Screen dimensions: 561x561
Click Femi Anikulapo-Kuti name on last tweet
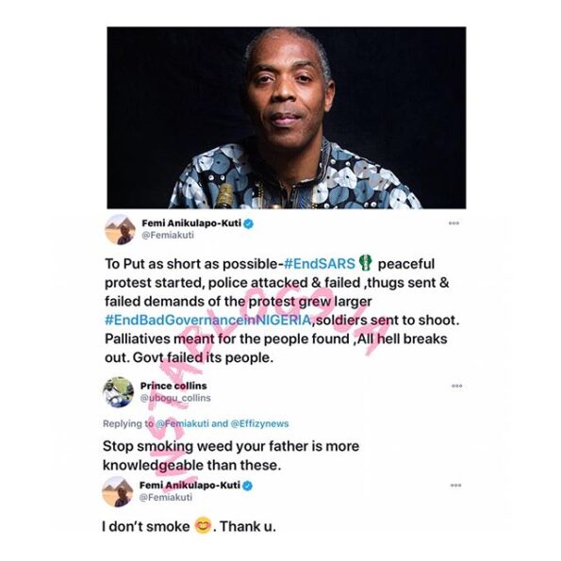pyautogui.click(x=190, y=486)
